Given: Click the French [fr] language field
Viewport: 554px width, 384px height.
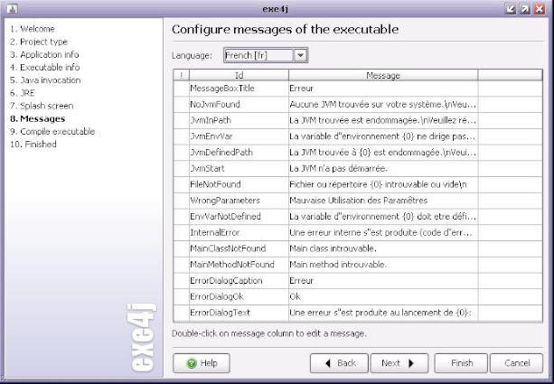Looking at the screenshot, I should click(259, 55).
